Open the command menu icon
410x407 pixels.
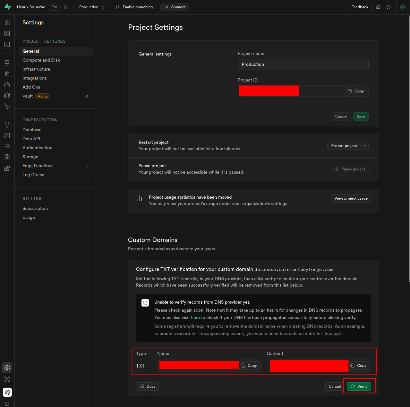point(7,379)
